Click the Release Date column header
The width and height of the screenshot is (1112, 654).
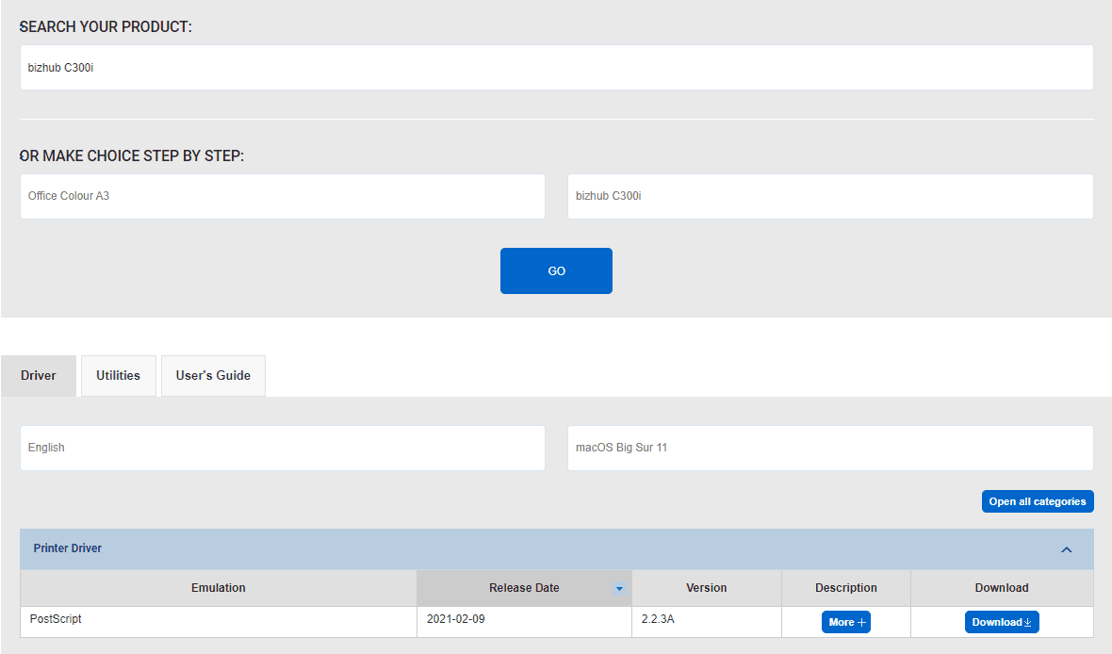524,588
